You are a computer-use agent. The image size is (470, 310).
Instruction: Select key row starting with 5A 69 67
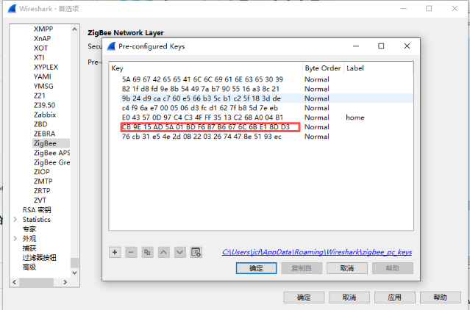(261, 79)
